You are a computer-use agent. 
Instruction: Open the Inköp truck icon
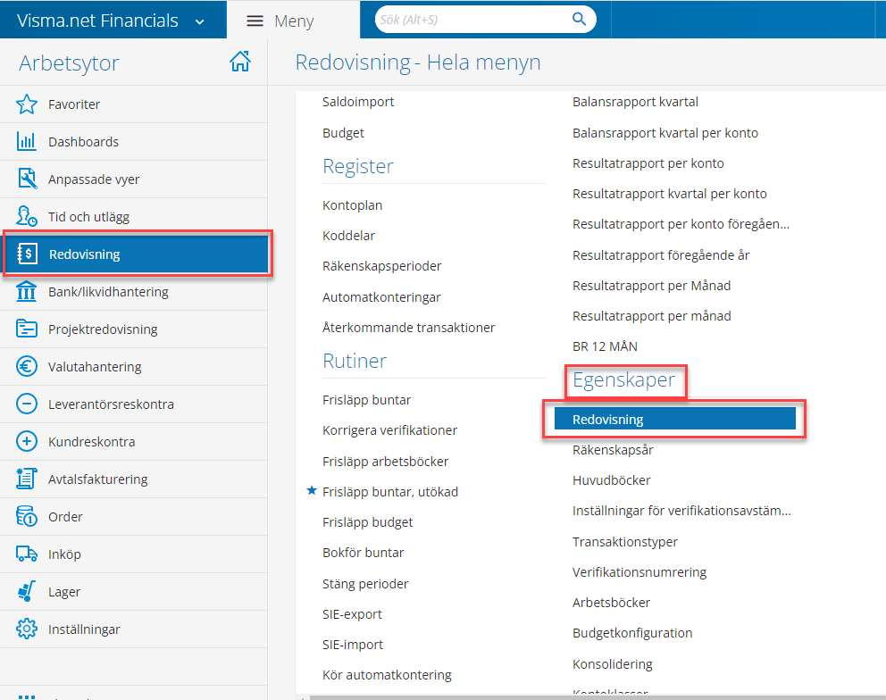click(27, 554)
